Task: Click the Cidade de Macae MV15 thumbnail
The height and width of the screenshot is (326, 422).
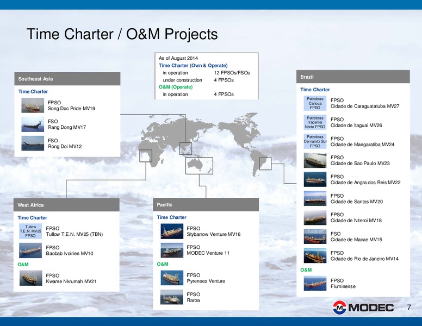Action: (x=315, y=236)
